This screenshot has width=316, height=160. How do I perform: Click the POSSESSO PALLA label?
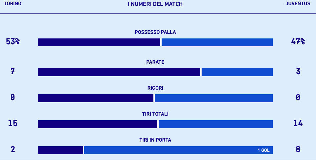[x=155, y=32]
